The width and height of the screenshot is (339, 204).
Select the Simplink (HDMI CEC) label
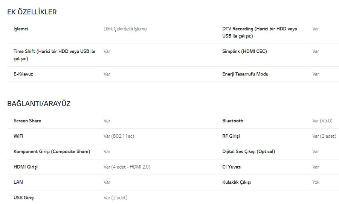tap(244, 52)
